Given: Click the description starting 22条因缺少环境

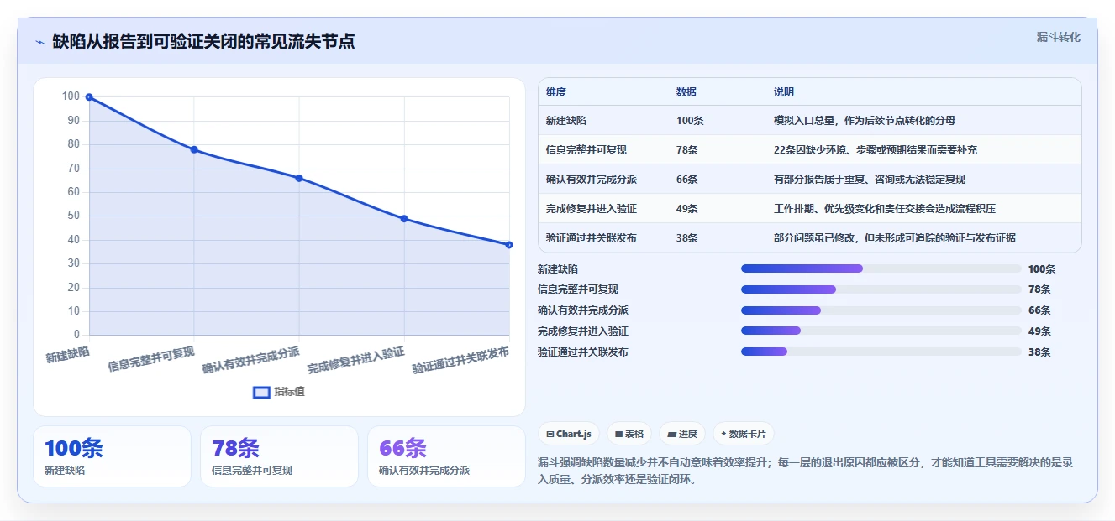Looking at the screenshot, I should click(876, 150).
